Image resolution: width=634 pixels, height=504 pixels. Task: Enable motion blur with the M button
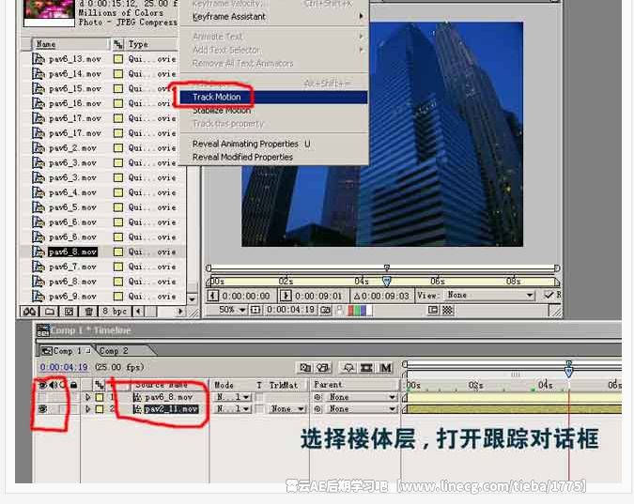click(x=386, y=368)
